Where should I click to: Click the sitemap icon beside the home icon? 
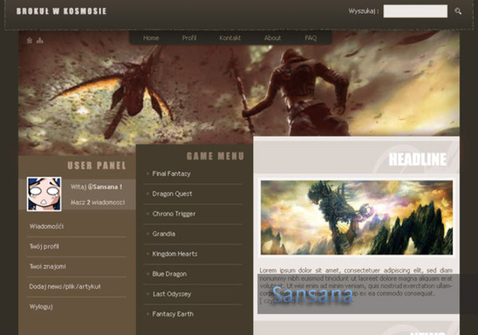coord(40,40)
